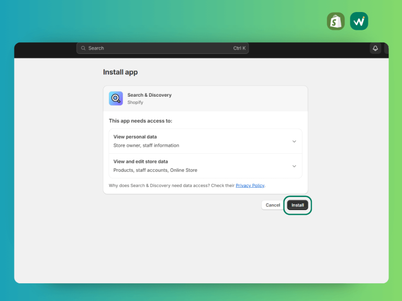Click the Install button
This screenshot has width=402, height=301.
[x=297, y=205]
